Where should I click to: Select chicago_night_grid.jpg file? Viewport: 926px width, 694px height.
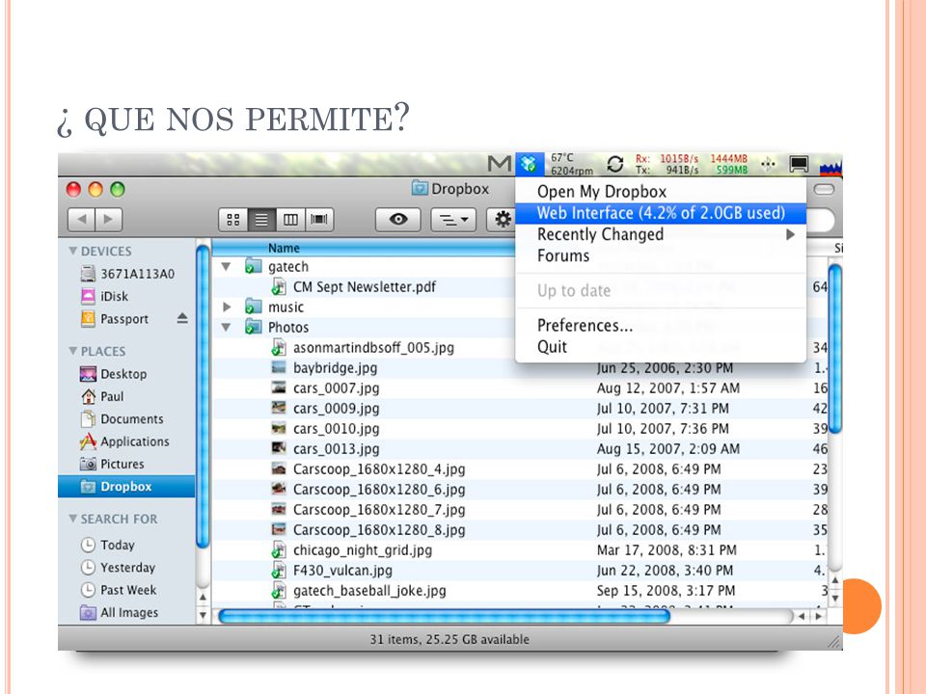click(520, 550)
